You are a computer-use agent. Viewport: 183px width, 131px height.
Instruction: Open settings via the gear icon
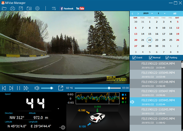click(37, 8)
